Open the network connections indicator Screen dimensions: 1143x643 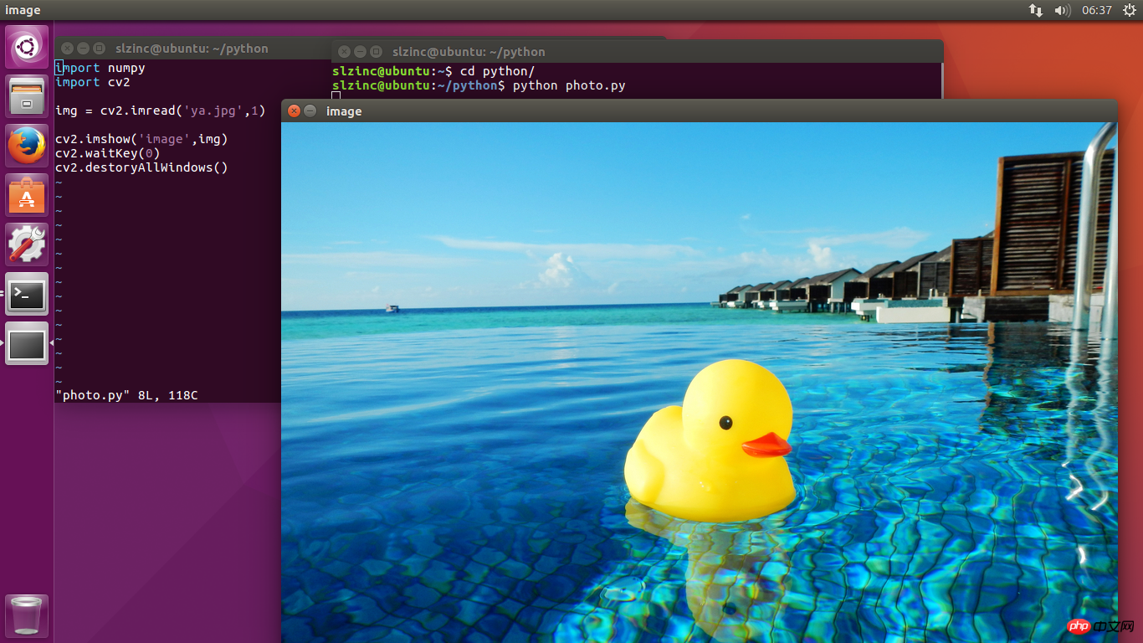click(1036, 10)
